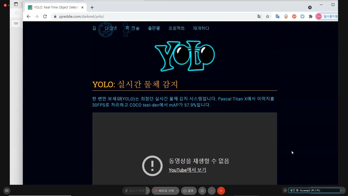Screen dimensions: 348x196
Task: Open the ellipsis next to speaker label
Action: [x=342, y=190]
